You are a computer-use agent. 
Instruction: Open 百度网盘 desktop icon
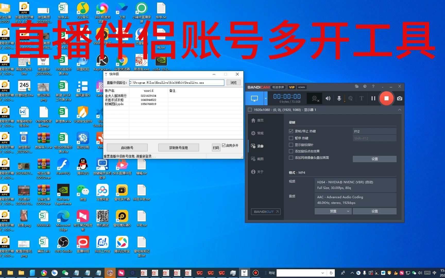[x=102, y=193]
